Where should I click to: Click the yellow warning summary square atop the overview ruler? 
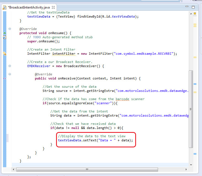[195, 13]
